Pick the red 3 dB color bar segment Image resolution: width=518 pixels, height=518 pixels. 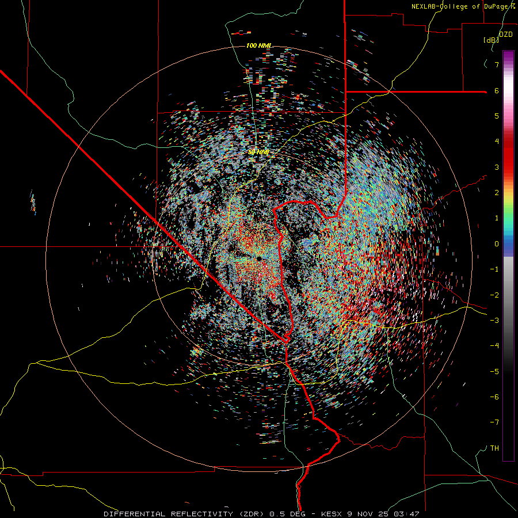[508, 167]
